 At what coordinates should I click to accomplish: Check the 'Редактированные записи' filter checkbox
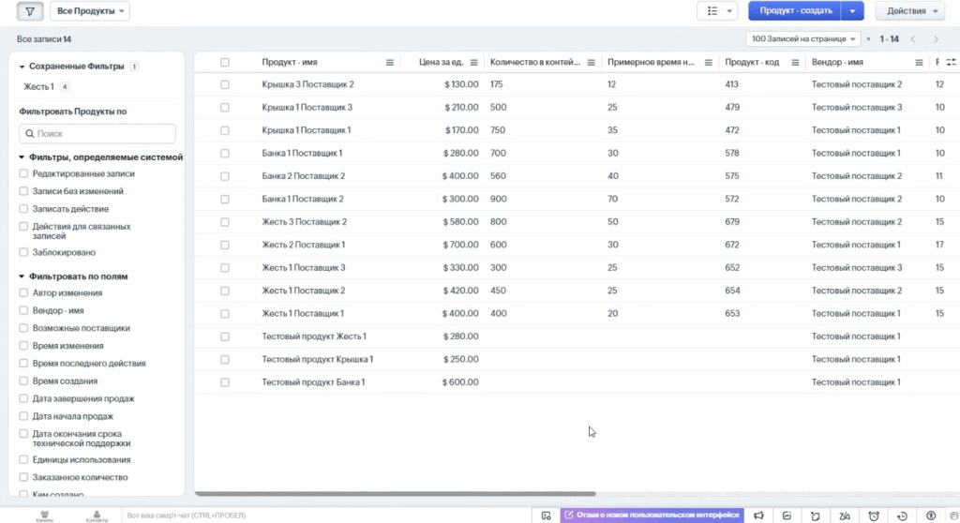click(x=24, y=173)
